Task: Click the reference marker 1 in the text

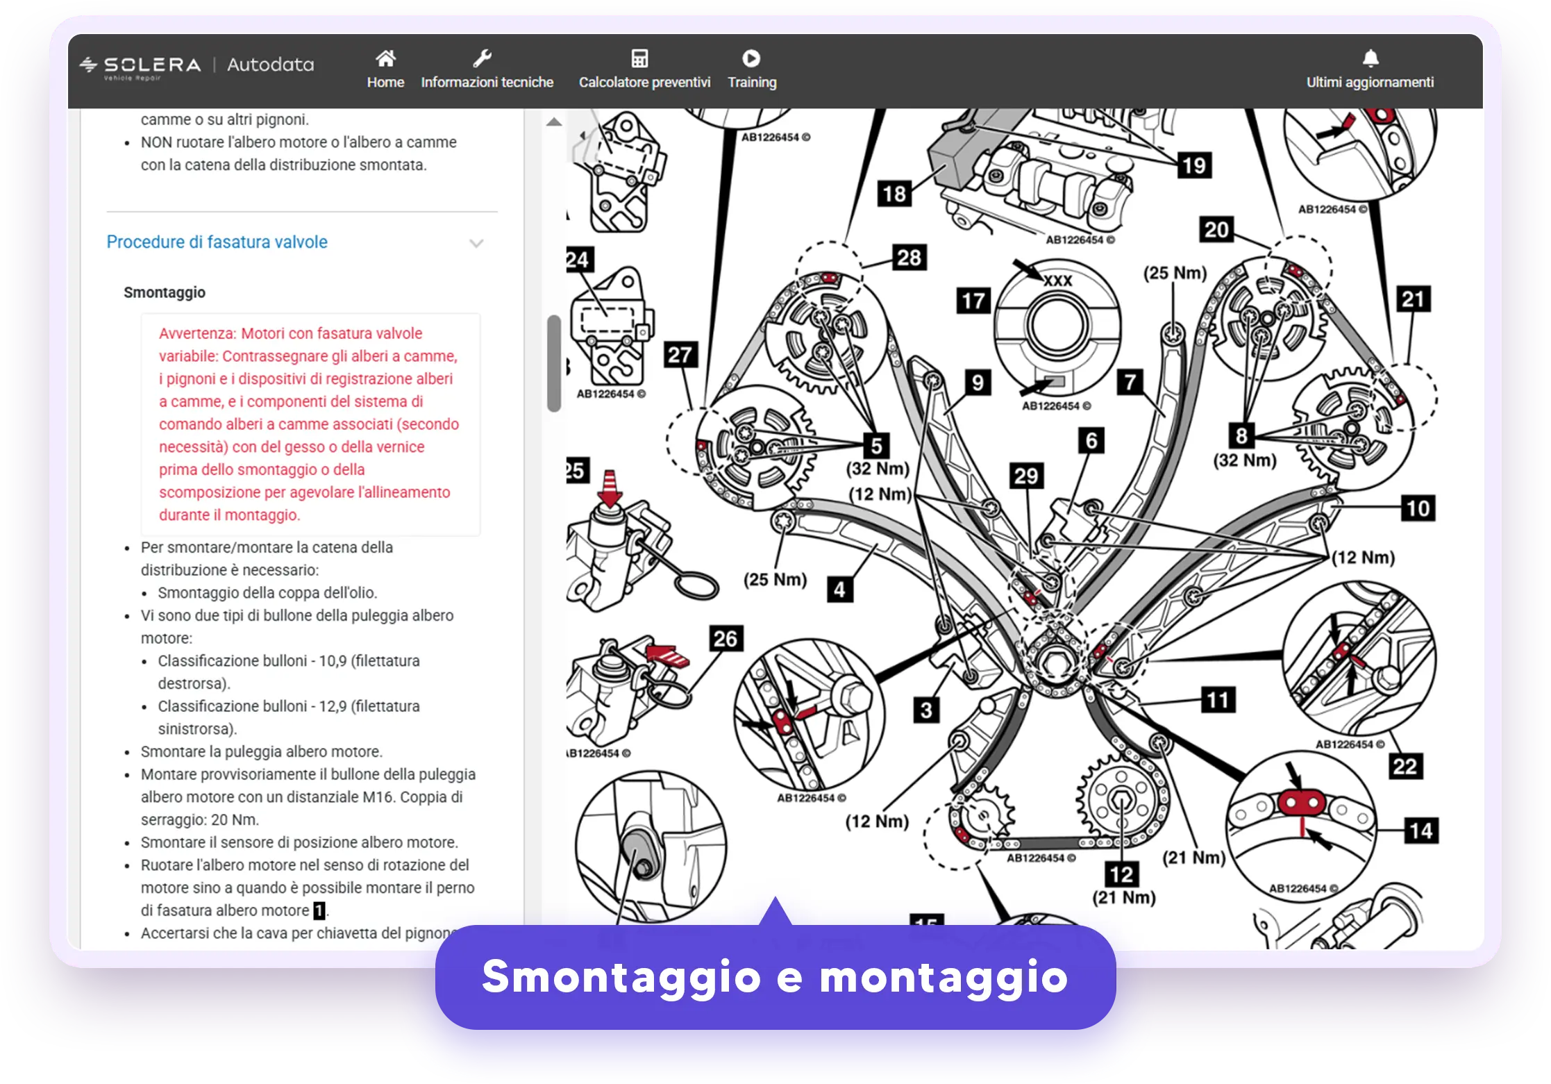Action: (x=319, y=910)
